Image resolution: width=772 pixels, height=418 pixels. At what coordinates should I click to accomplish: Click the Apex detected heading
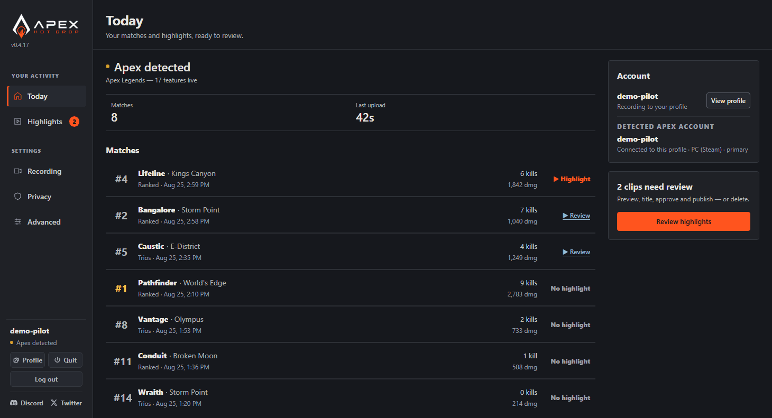[x=152, y=67]
